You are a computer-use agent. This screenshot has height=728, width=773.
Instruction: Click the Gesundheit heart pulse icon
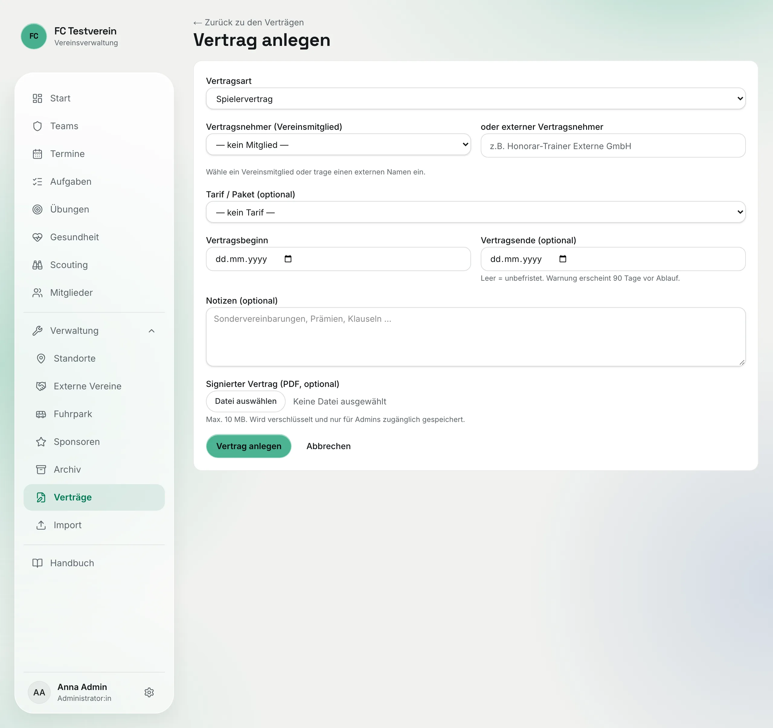[37, 237]
